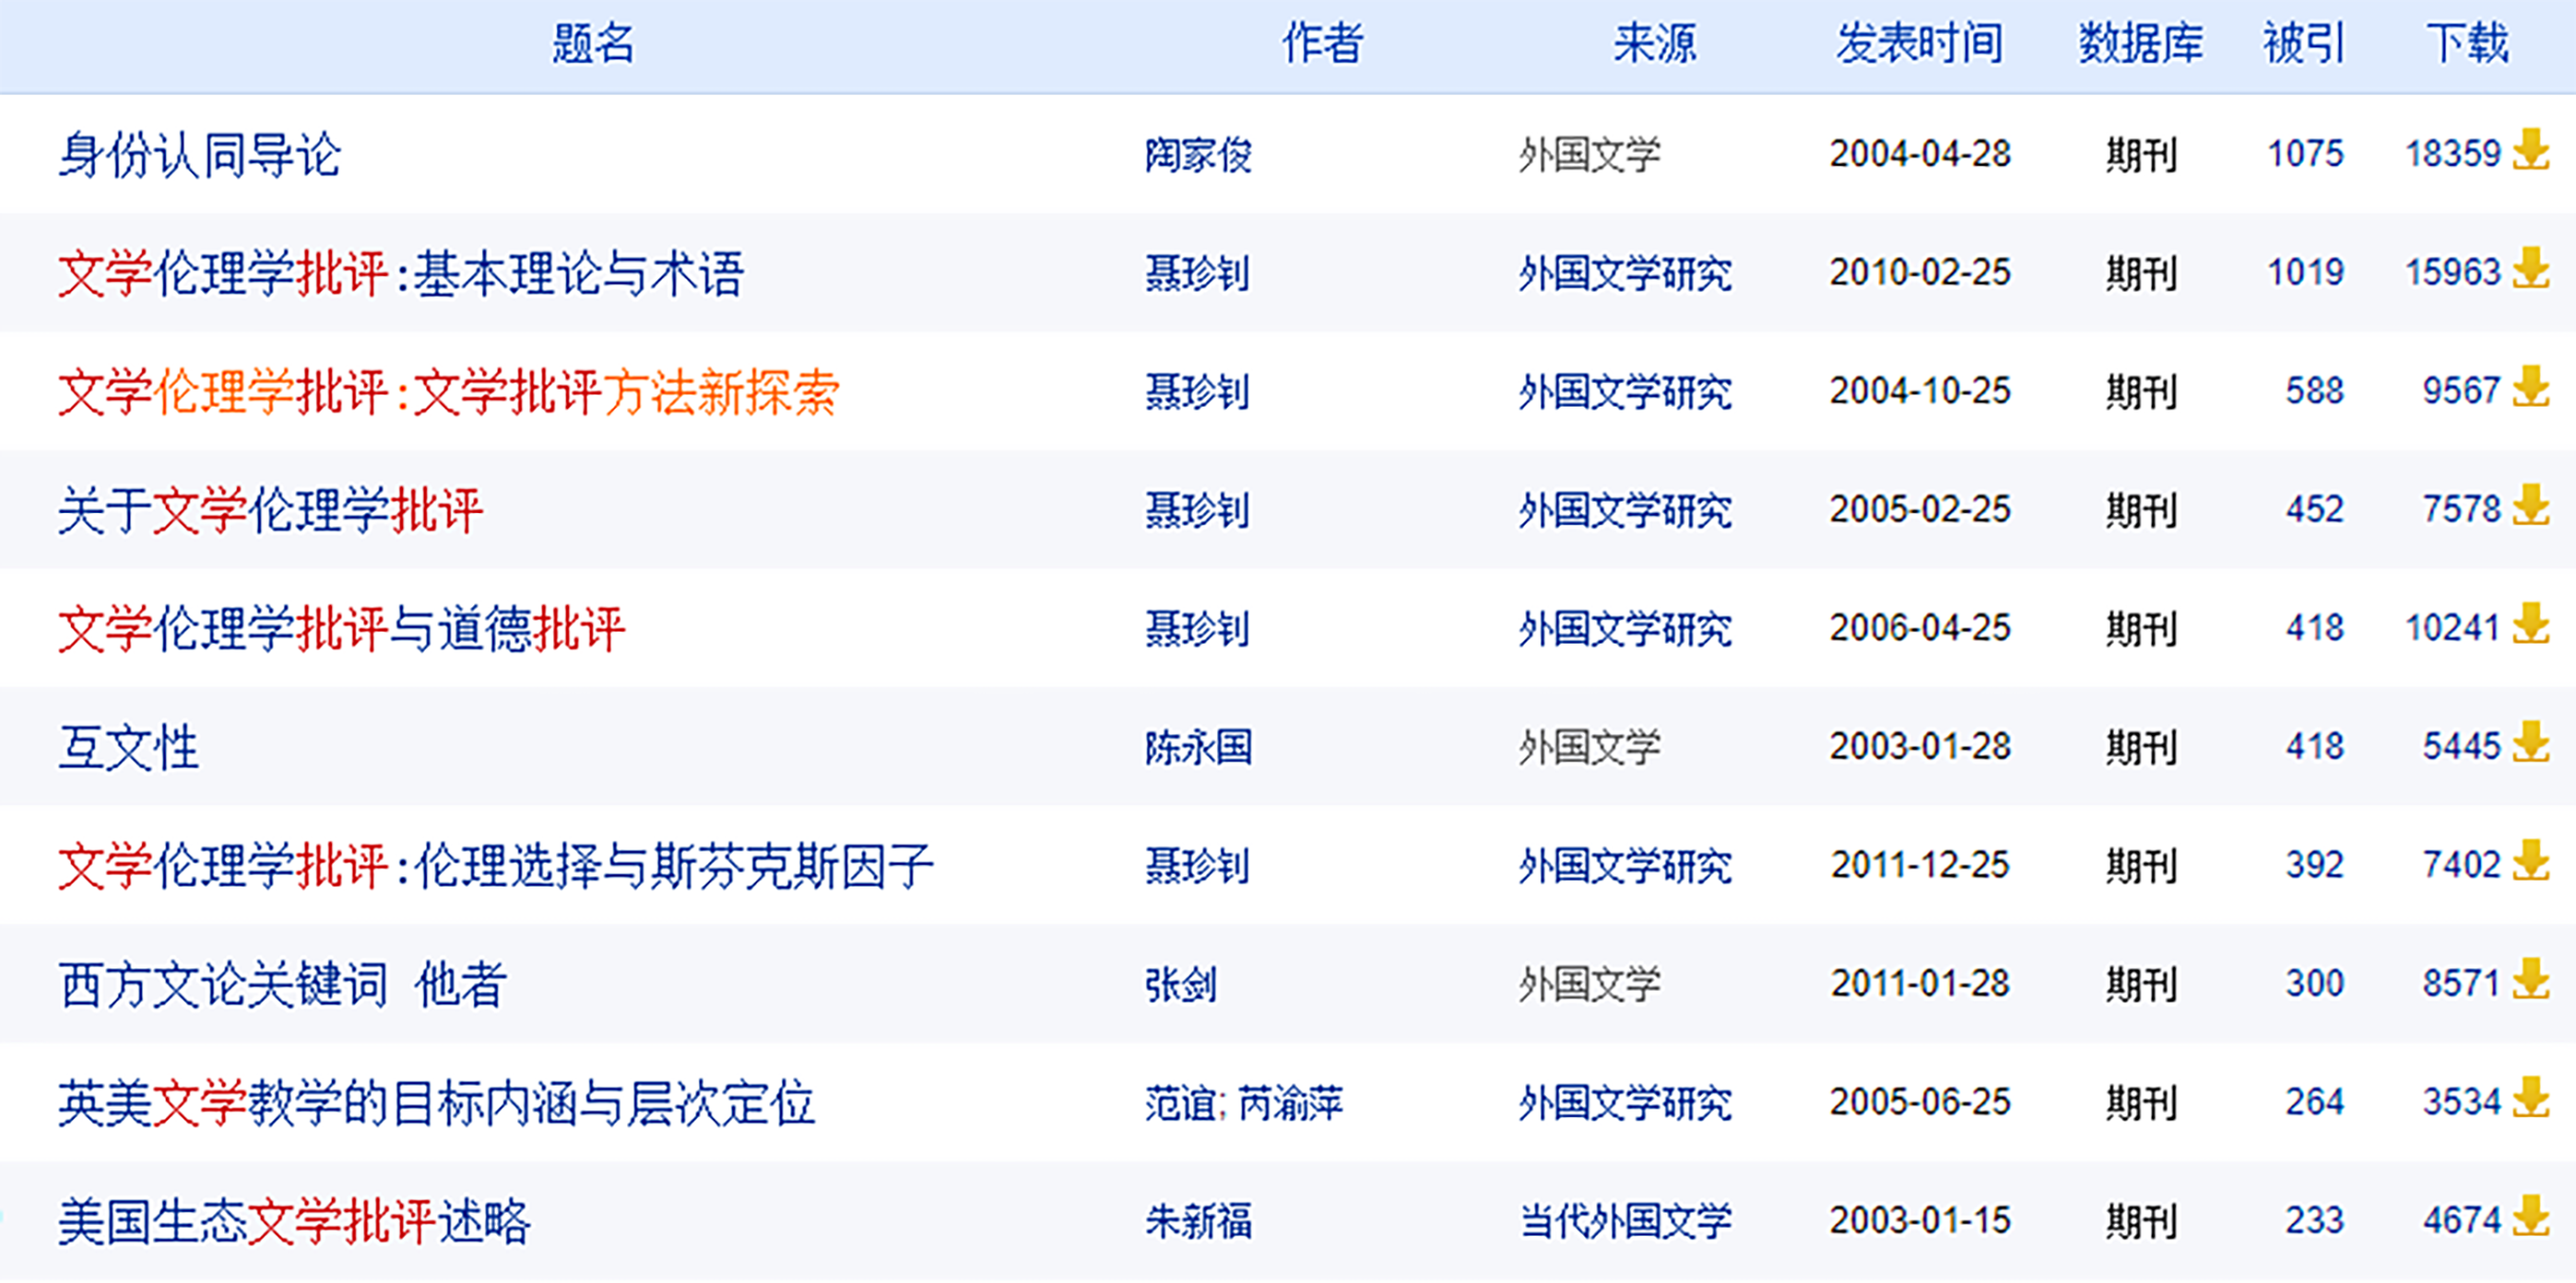The image size is (2576, 1283).
Task: Open journal source 当代外国文学
Action: point(1625,1221)
